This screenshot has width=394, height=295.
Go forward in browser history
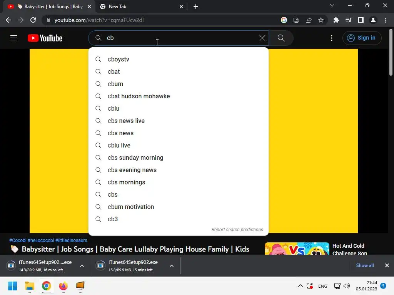point(21,20)
